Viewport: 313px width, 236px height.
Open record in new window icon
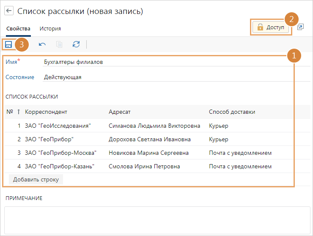300,27
